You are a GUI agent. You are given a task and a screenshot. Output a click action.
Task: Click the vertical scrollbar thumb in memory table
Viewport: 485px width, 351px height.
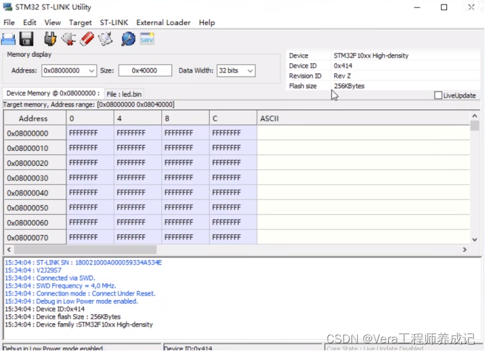point(475,126)
